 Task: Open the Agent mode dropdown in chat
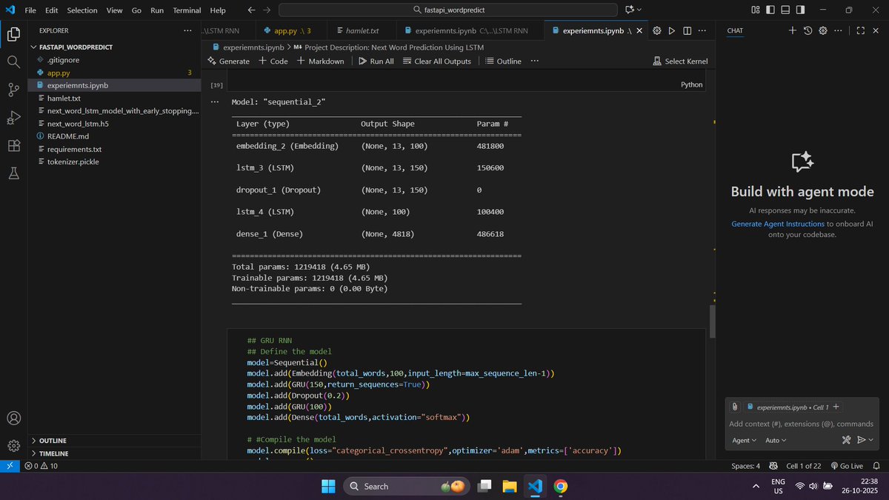click(x=744, y=440)
